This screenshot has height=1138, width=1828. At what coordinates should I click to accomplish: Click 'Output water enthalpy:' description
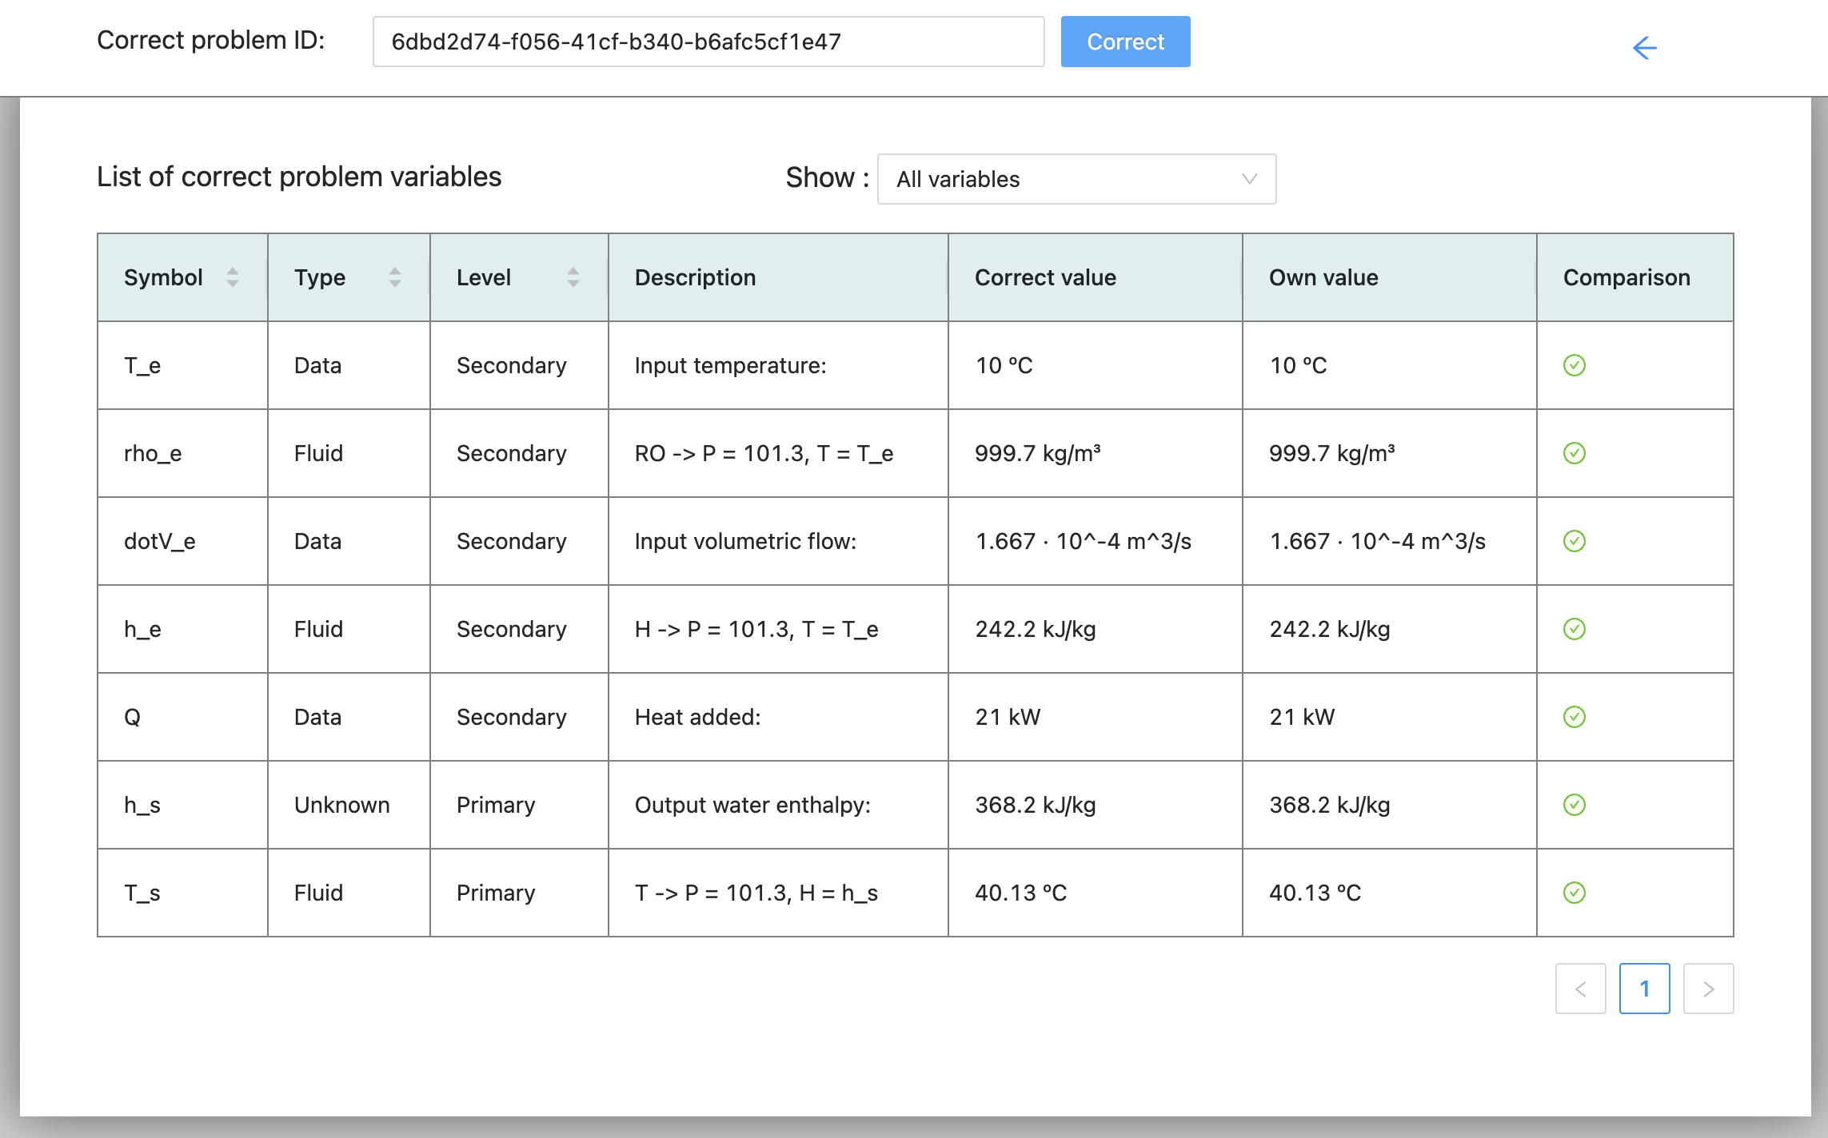(x=752, y=805)
